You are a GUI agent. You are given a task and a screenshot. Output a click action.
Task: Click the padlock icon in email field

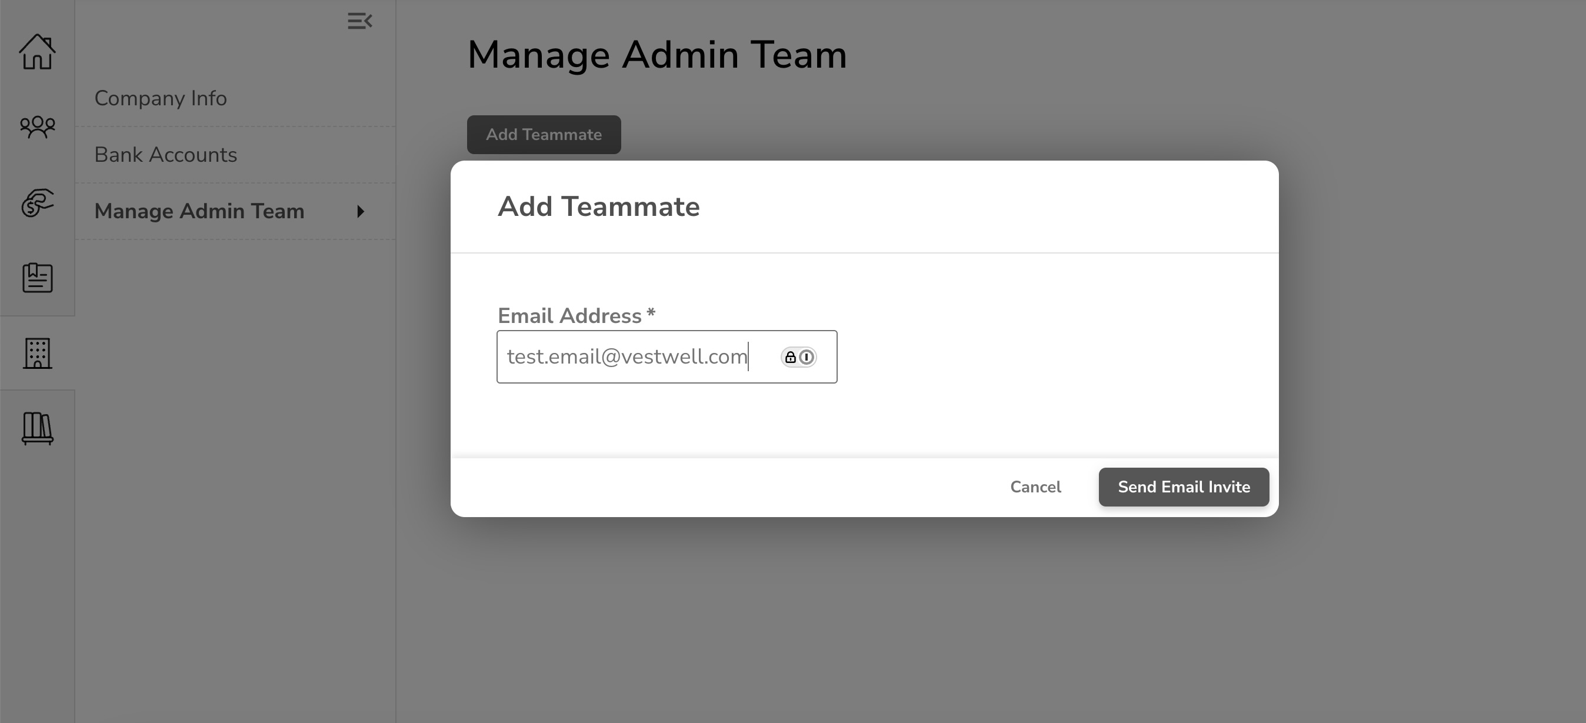pos(791,357)
